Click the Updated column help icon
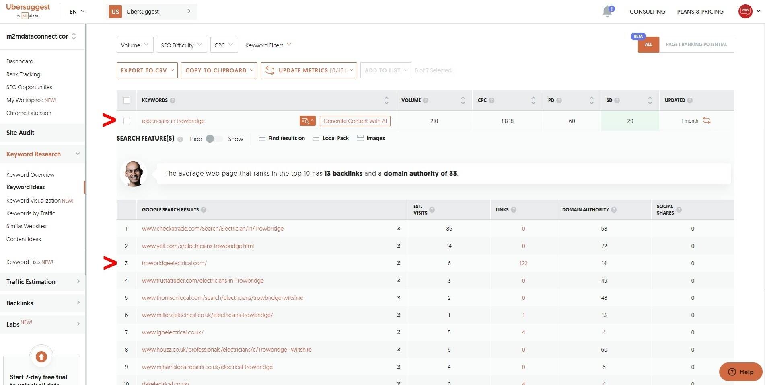 coord(690,100)
